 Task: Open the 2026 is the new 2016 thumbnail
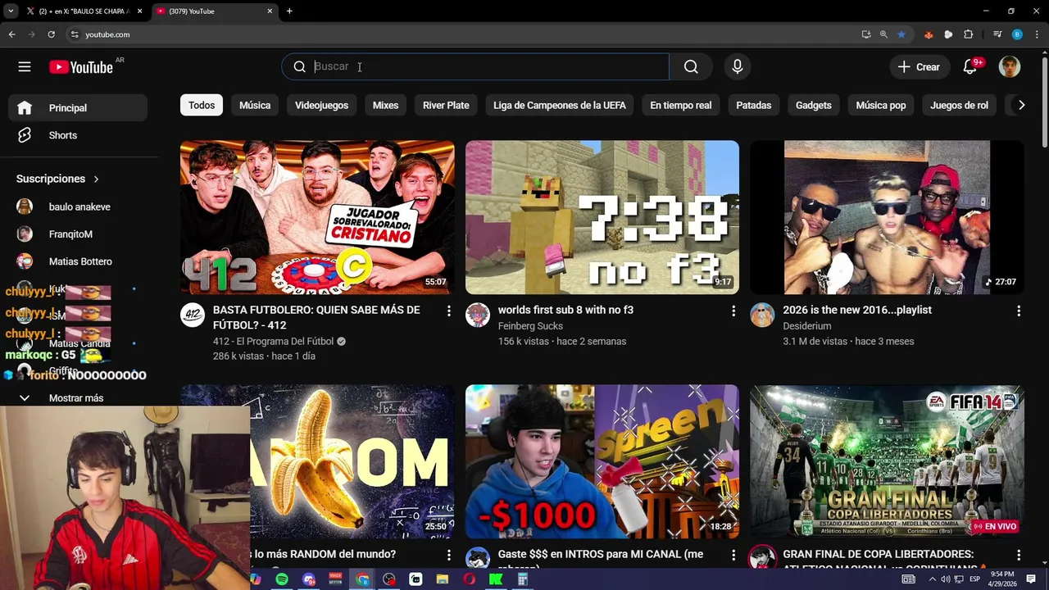(887, 217)
